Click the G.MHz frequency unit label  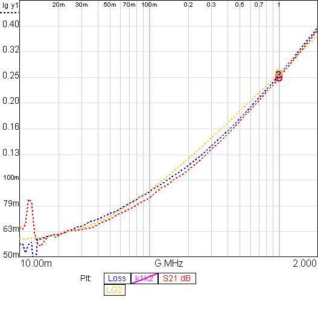tap(169, 263)
